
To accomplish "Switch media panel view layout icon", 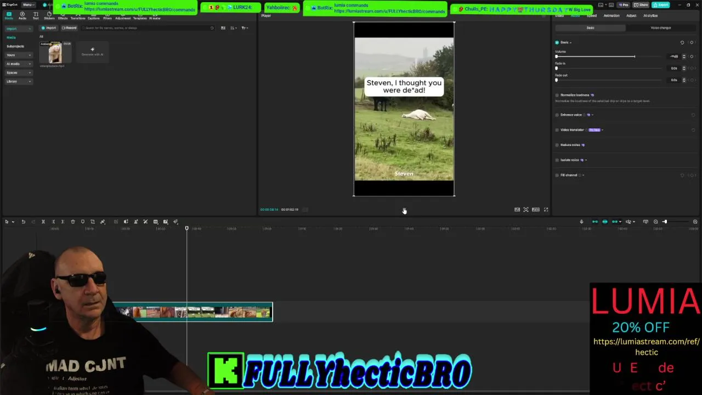I will [x=223, y=28].
